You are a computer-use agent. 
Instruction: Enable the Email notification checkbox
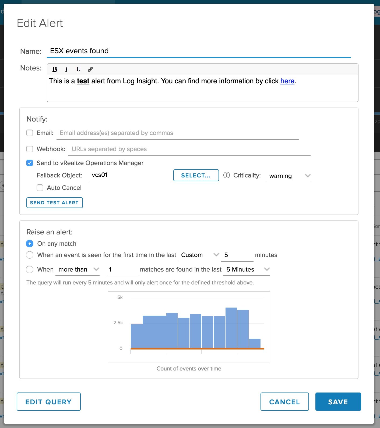click(30, 133)
